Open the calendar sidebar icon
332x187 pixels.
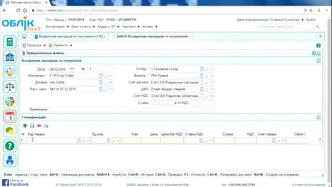tap(10, 116)
